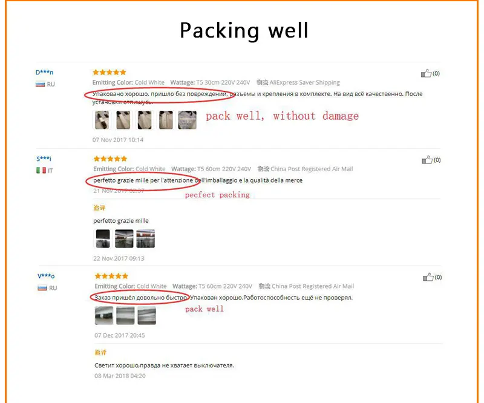Click AliExpress Saver Shipping text
Viewport: 484px width, 403px height.
305,82
